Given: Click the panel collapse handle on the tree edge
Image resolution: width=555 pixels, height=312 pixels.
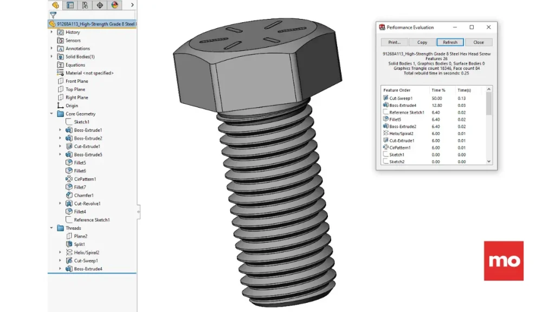Looking at the screenshot, I should [x=138, y=212].
